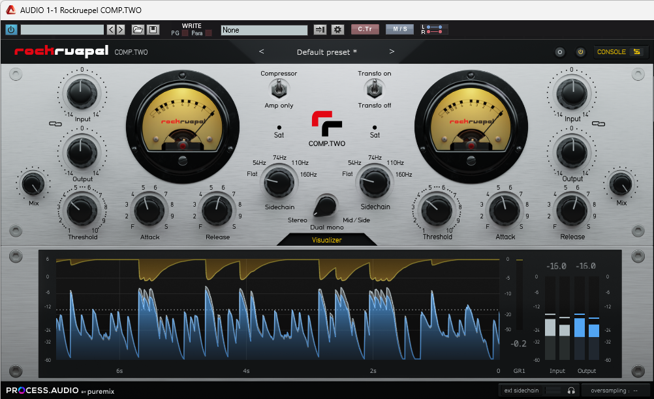This screenshot has height=399, width=654.
Task: Click the -0.2 gain reduction value
Action: [519, 344]
